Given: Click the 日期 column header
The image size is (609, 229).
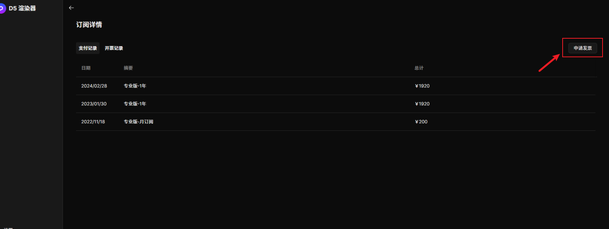Looking at the screenshot, I should point(86,68).
